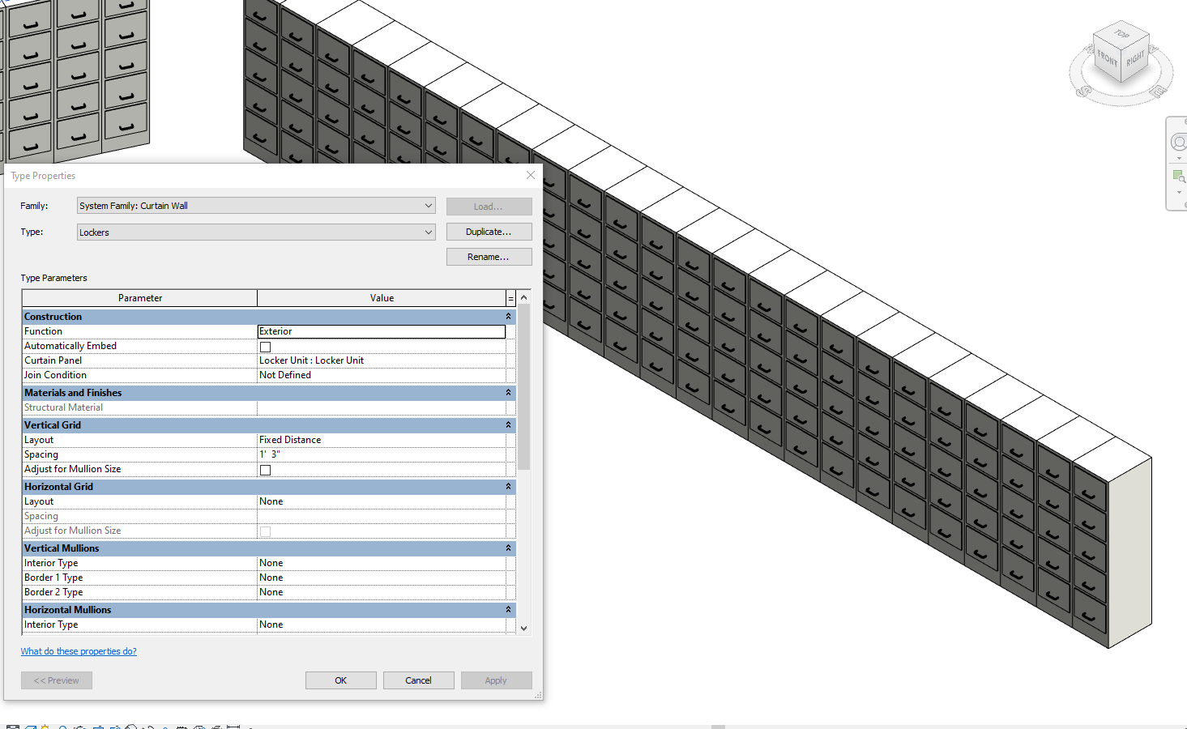
Task: Collapse the Vertical Mullions section
Action: coord(508,548)
